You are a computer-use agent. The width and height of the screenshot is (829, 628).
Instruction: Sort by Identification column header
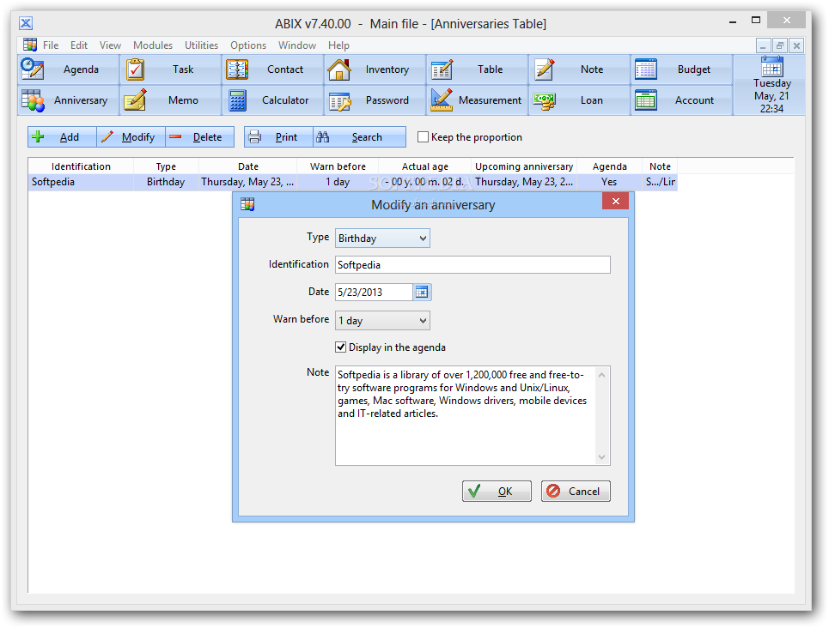pos(81,166)
